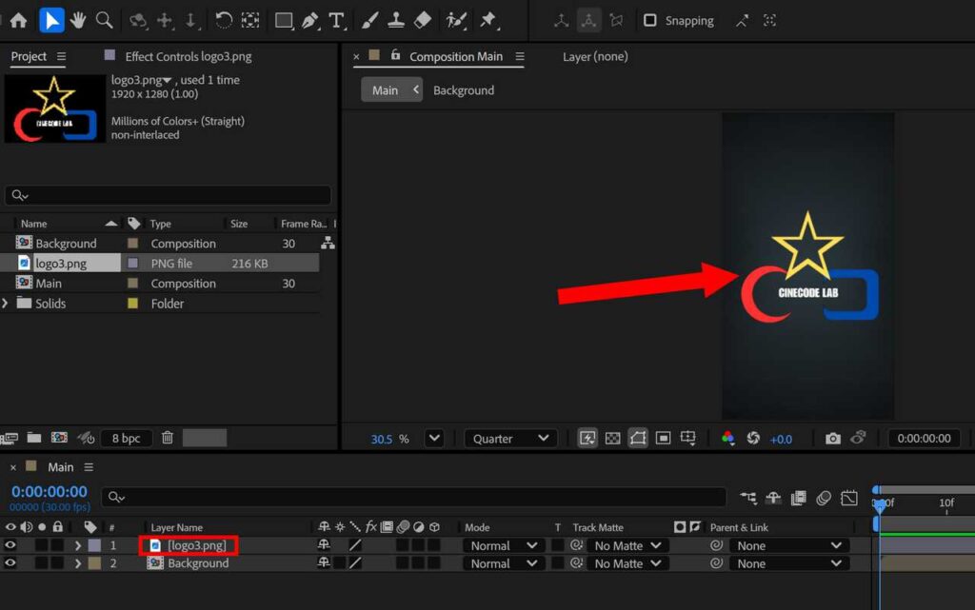Toggle mask and shape path visibility
The image size is (975, 610).
[638, 439]
